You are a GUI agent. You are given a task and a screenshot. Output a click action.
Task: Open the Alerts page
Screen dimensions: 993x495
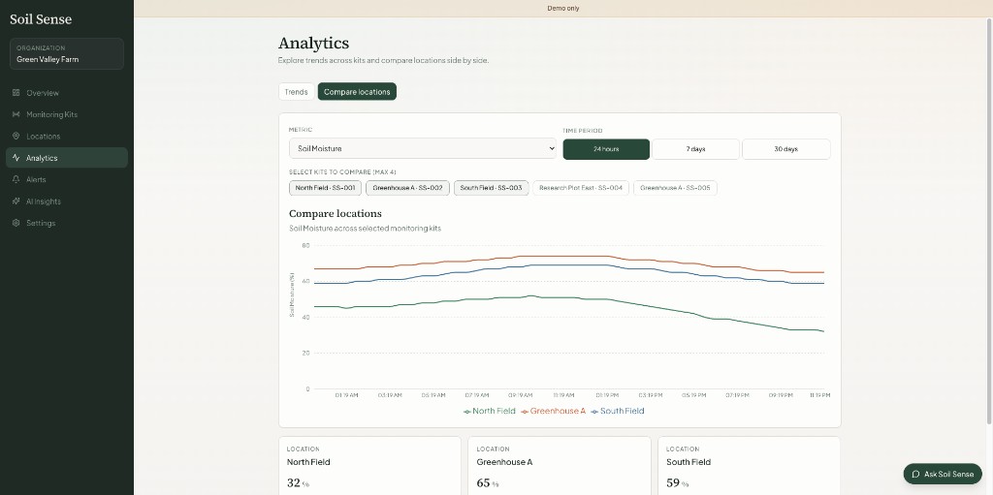pyautogui.click(x=67, y=179)
